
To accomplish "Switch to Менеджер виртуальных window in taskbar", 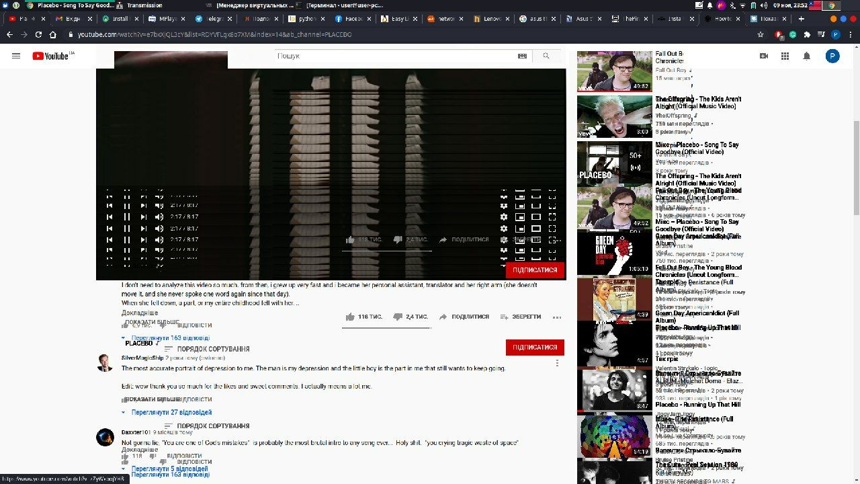I will click(251, 5).
